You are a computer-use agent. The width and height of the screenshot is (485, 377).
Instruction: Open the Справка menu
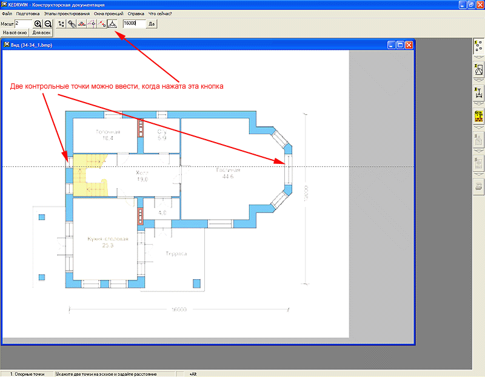click(136, 13)
